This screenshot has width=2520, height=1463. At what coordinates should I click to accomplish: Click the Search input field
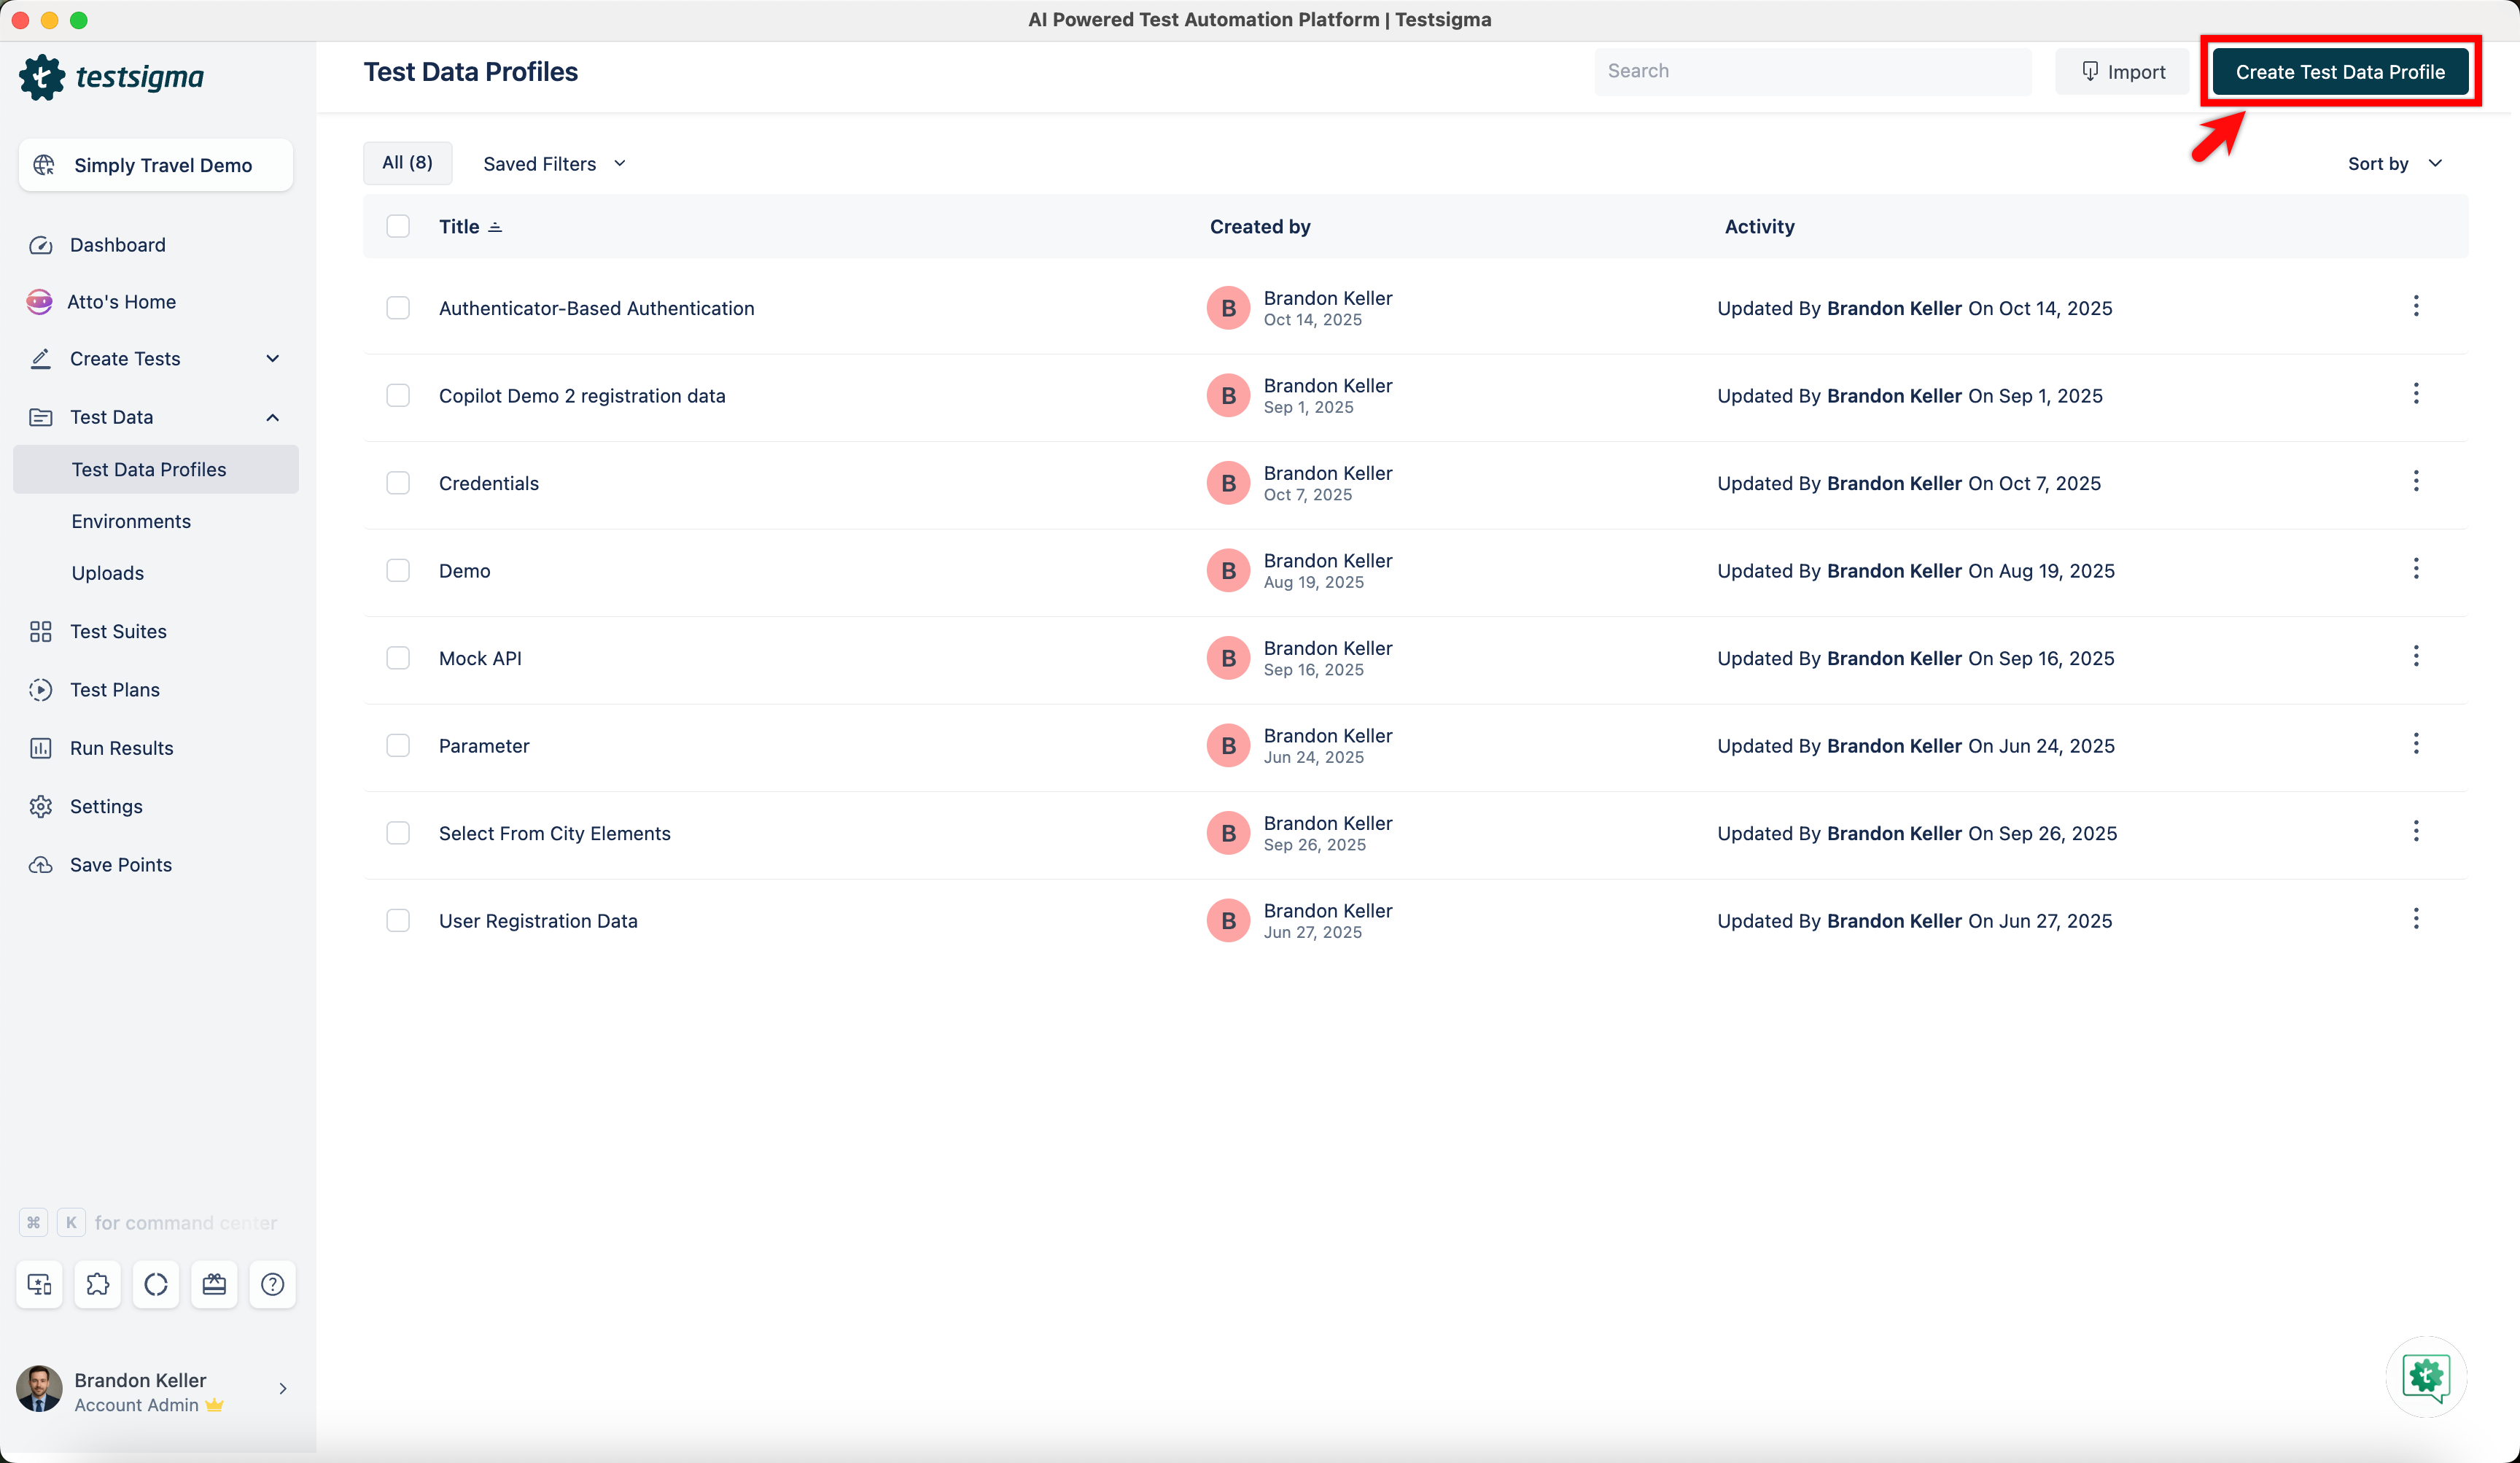[x=1811, y=72]
